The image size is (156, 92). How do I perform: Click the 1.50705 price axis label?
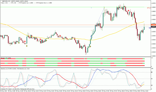[x=153, y=3]
